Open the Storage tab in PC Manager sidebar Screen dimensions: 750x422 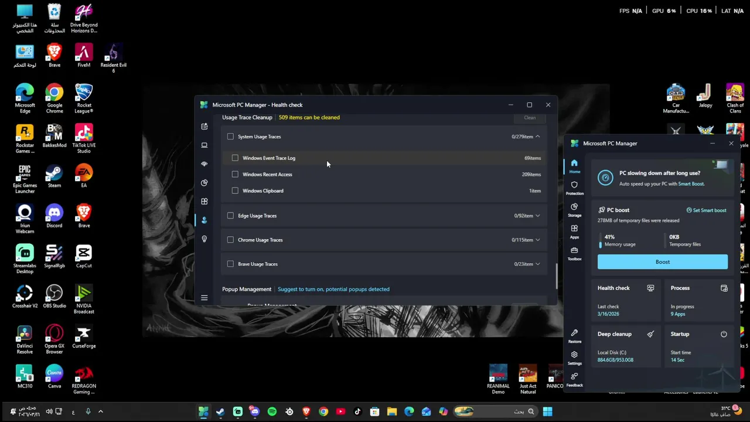[574, 209]
